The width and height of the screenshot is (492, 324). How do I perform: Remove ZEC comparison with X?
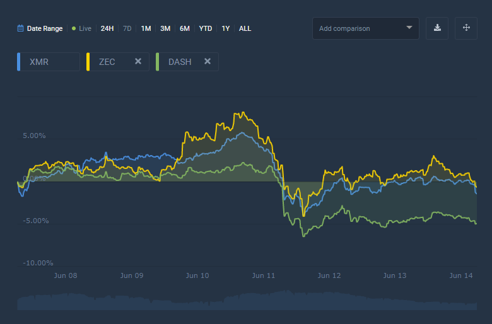pyautogui.click(x=138, y=62)
